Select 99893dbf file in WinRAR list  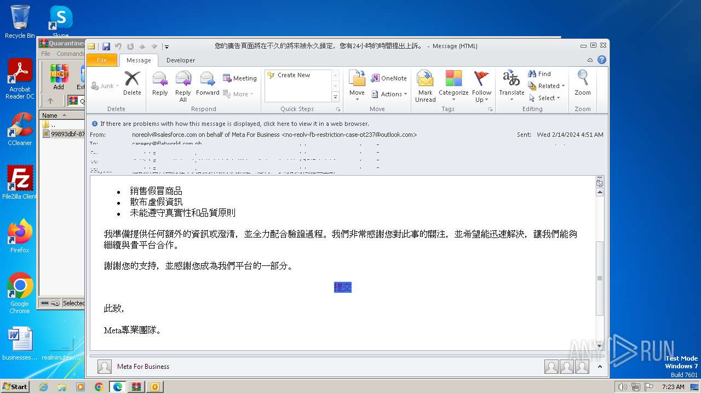click(64, 134)
